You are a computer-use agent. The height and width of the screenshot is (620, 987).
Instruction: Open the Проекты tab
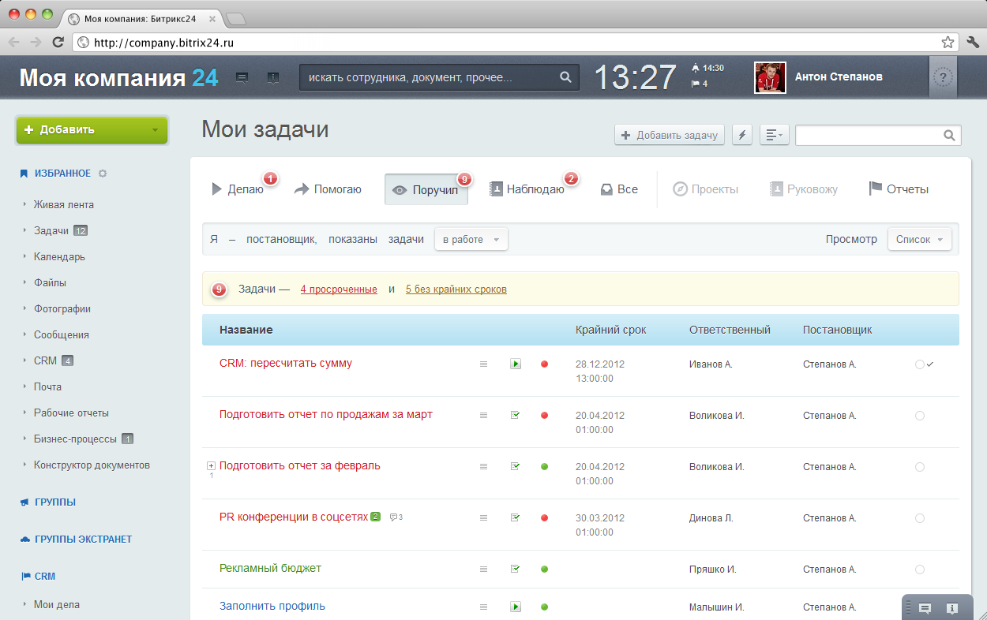706,189
